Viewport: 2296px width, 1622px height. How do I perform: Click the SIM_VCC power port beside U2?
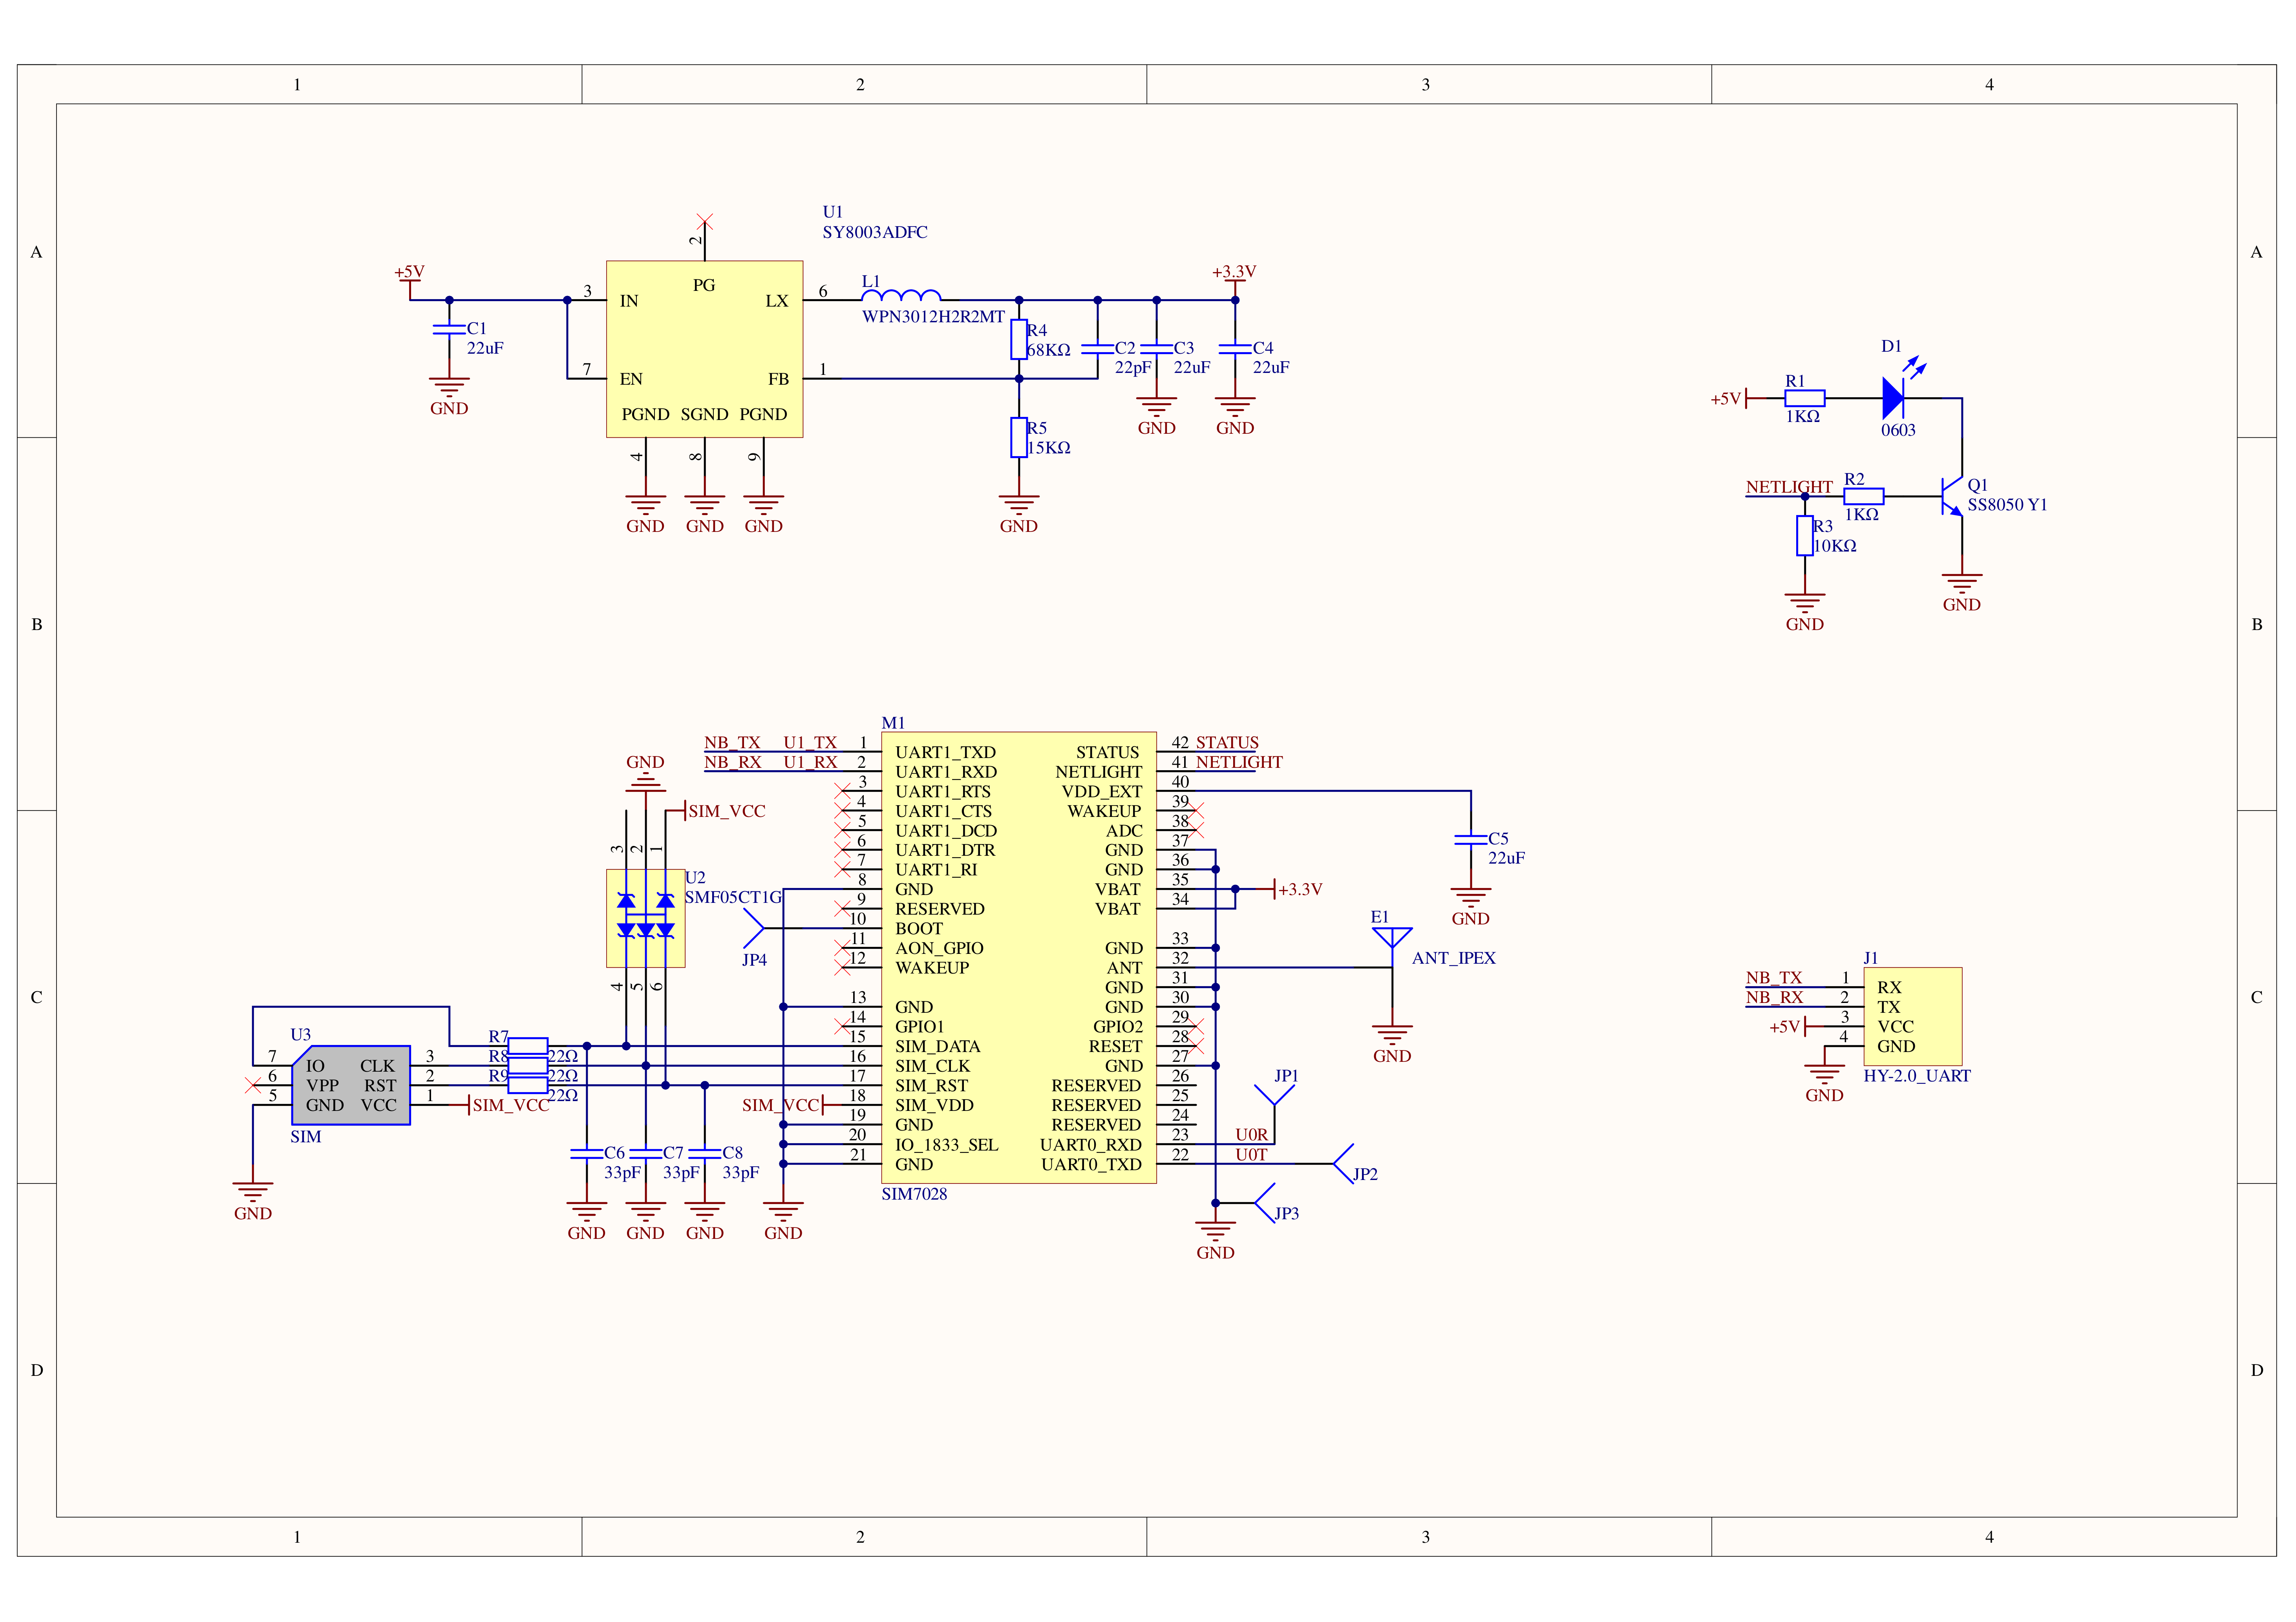click(716, 811)
